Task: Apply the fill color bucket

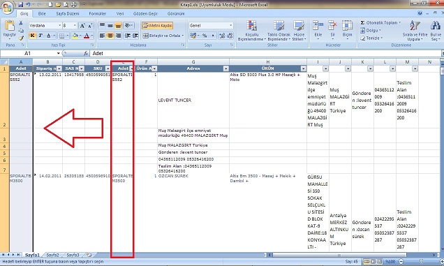Action: point(75,36)
